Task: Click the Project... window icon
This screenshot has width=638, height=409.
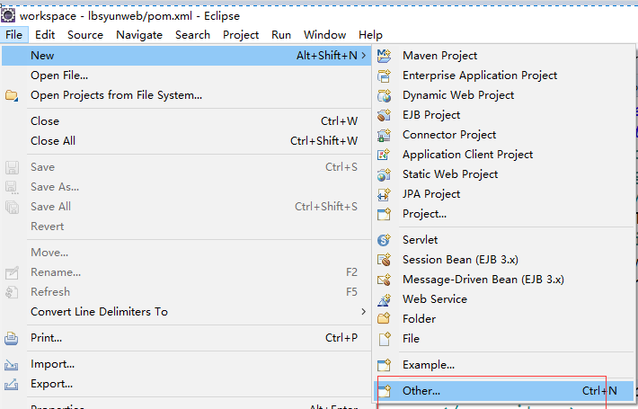Action: (x=384, y=214)
